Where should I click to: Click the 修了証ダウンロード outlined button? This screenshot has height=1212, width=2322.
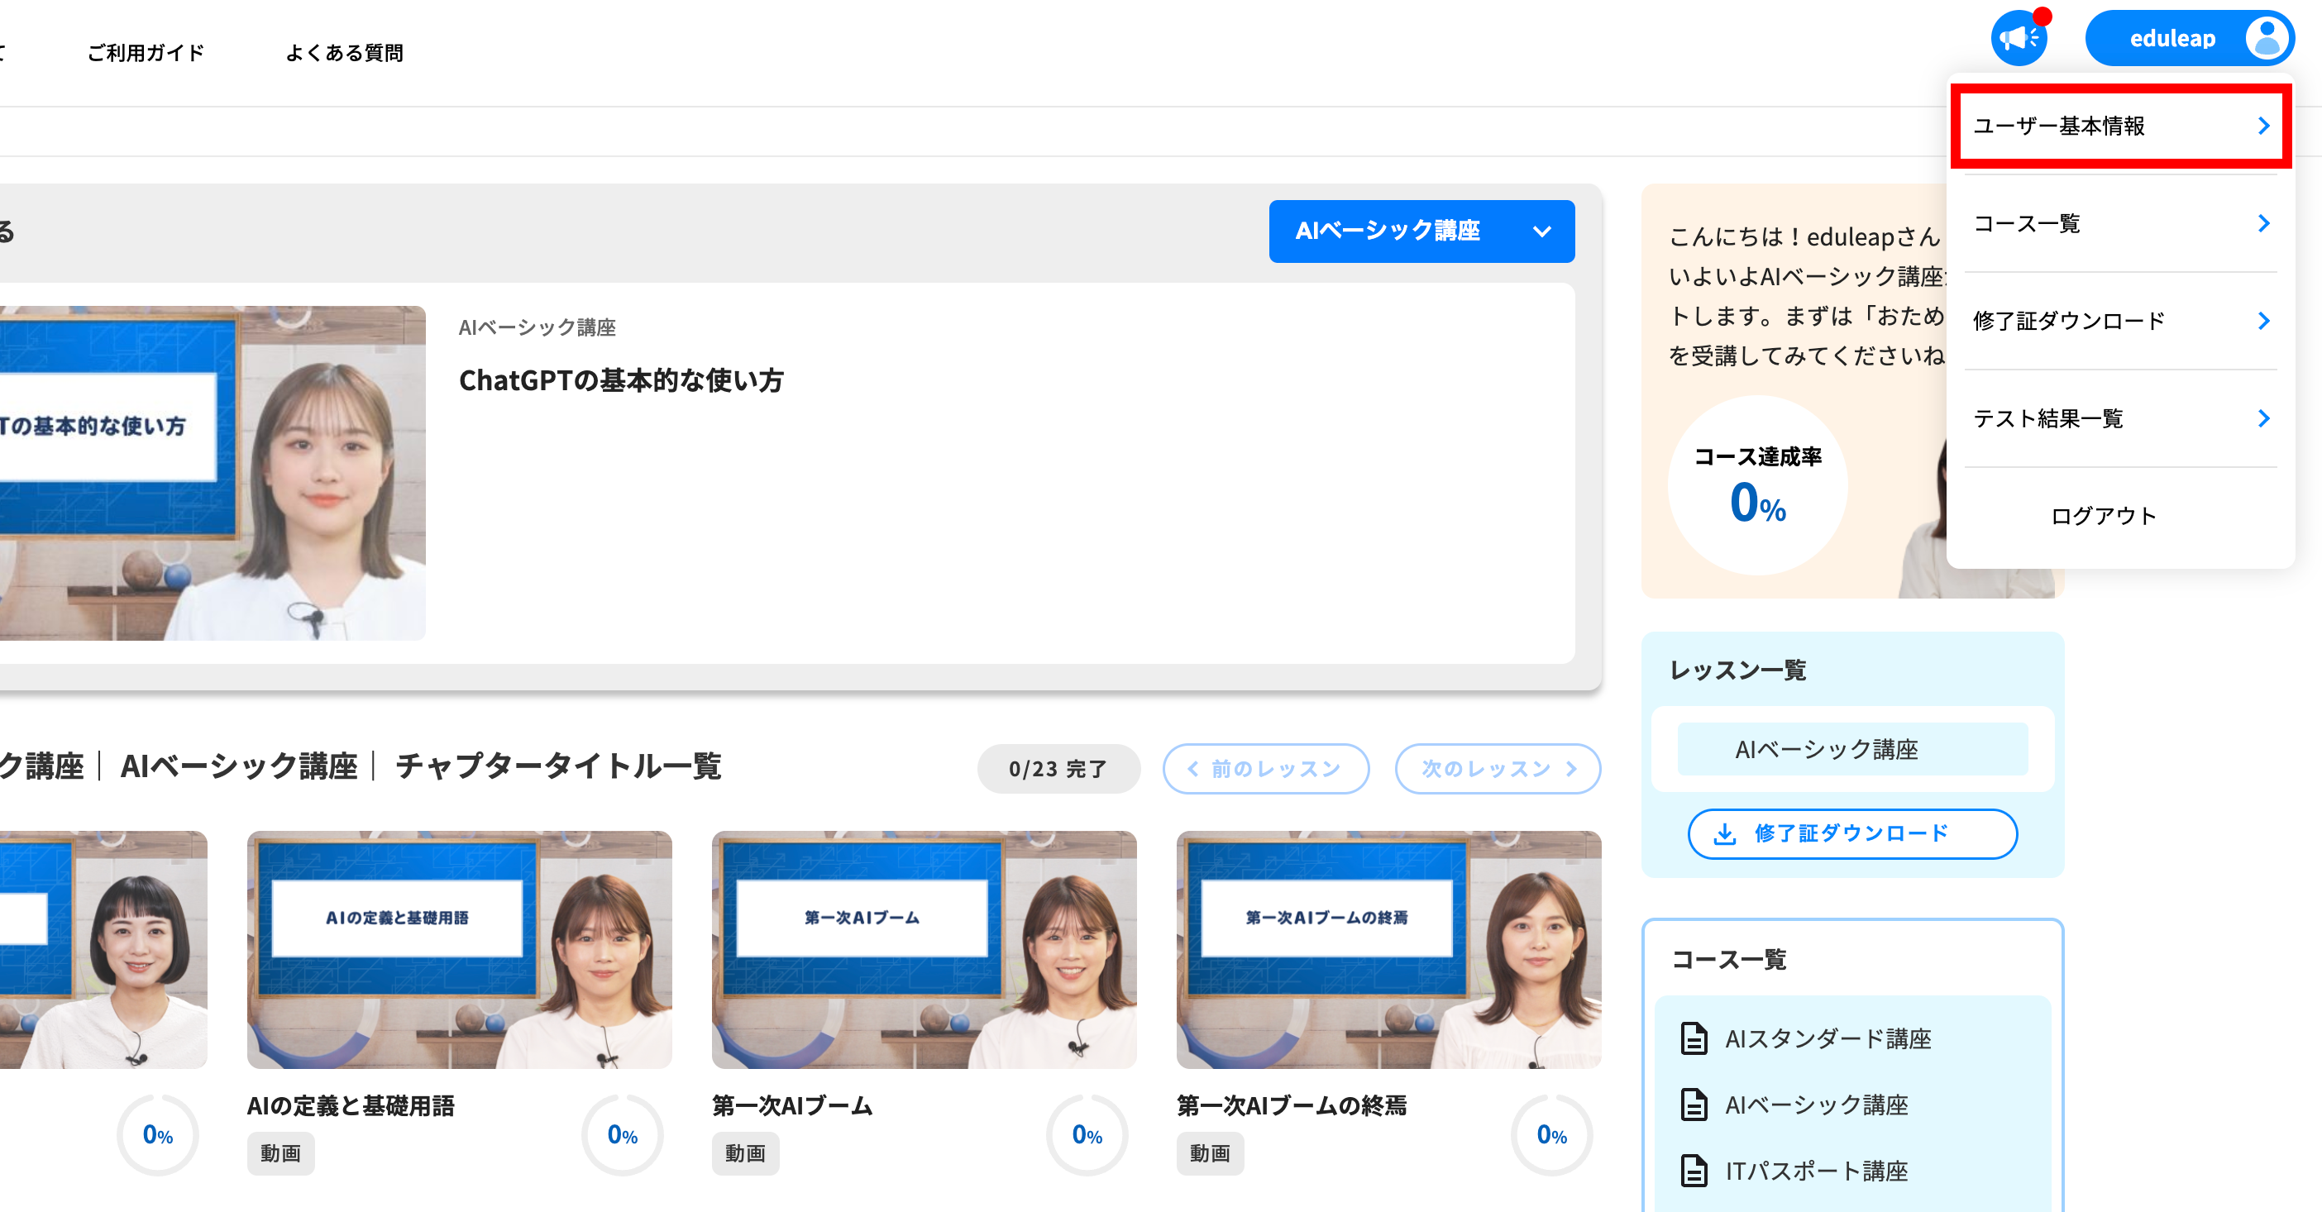click(x=1852, y=833)
